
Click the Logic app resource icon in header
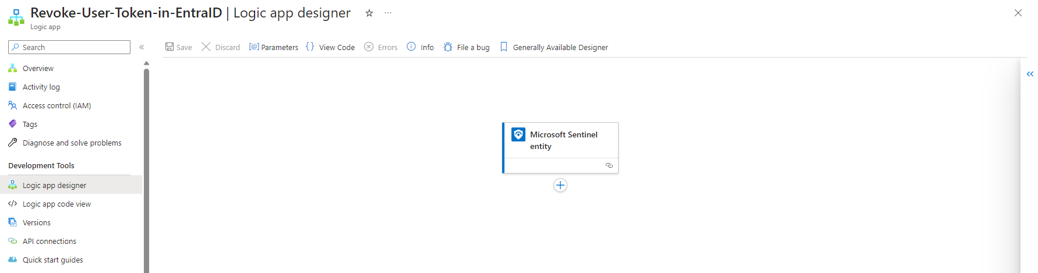(16, 17)
